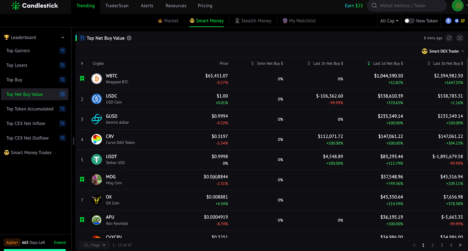Click the CRV Curve DAO token icon

[97, 139]
